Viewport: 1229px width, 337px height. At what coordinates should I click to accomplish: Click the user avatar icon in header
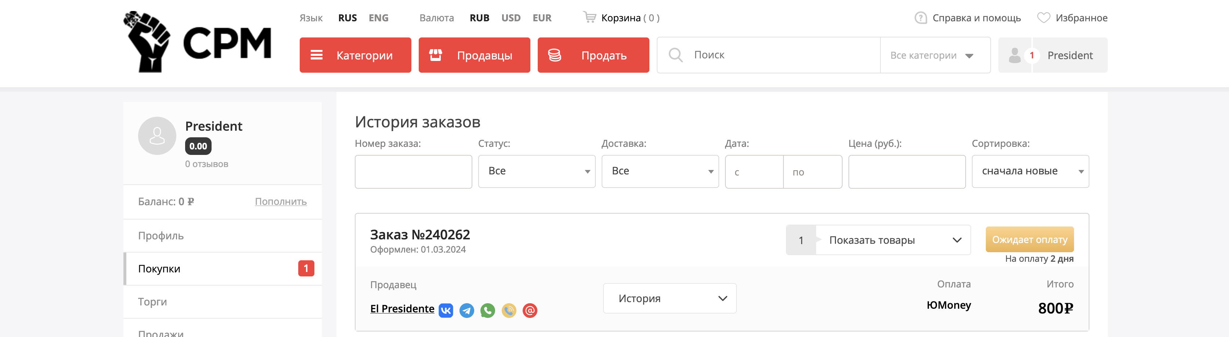[x=1015, y=55]
